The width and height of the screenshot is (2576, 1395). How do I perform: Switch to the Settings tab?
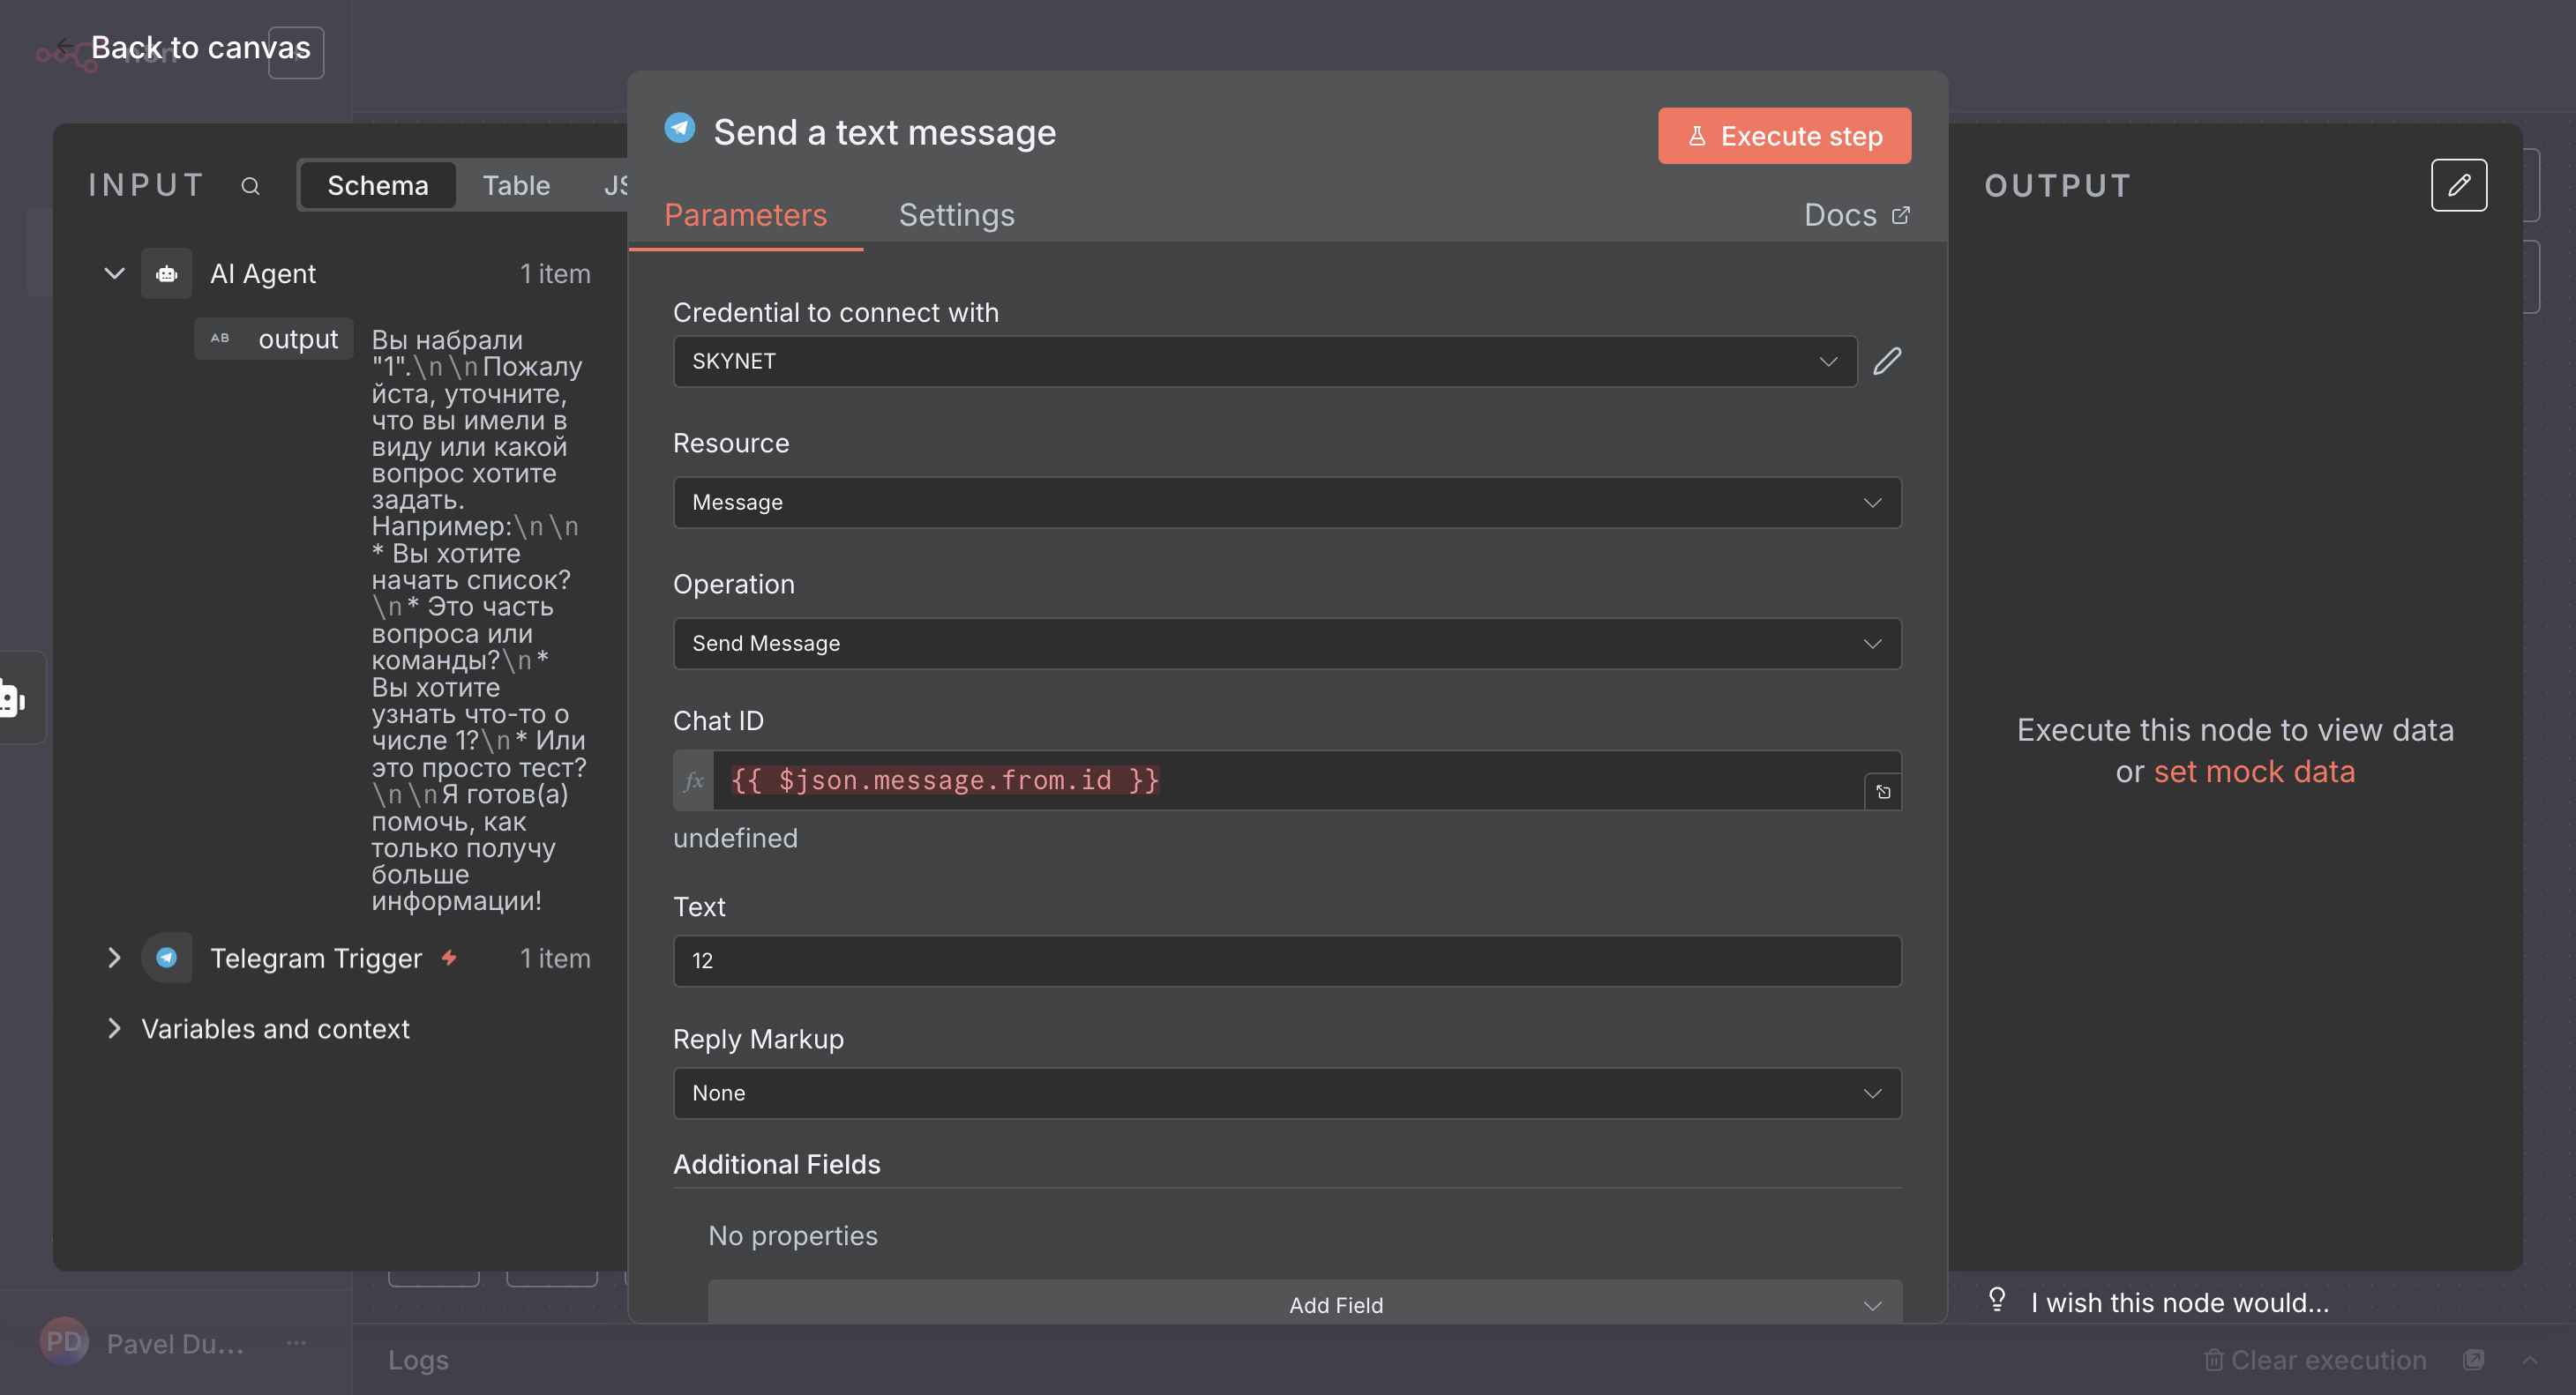(x=956, y=215)
